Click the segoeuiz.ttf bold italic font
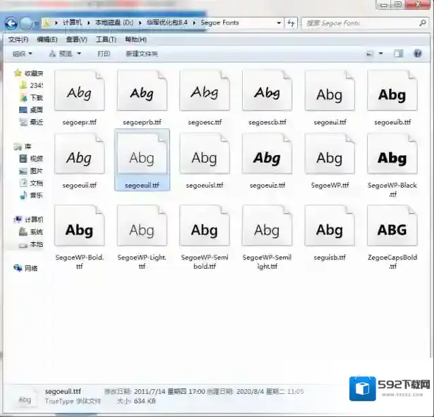This screenshot has height=417, width=434. click(267, 159)
